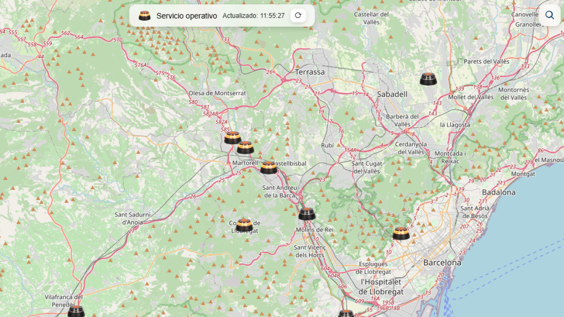Click the dark beacon above Molins de Rei

pos(306,214)
